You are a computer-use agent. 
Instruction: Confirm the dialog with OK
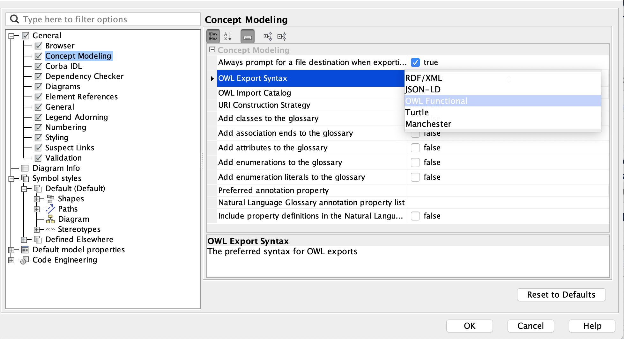coord(469,326)
